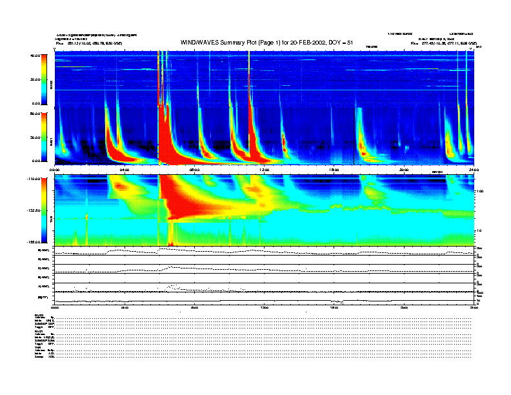Screen dimensions: 511x395
Task: Click the 00:00 tick below RAD1 spectrogram
Action: [54, 170]
